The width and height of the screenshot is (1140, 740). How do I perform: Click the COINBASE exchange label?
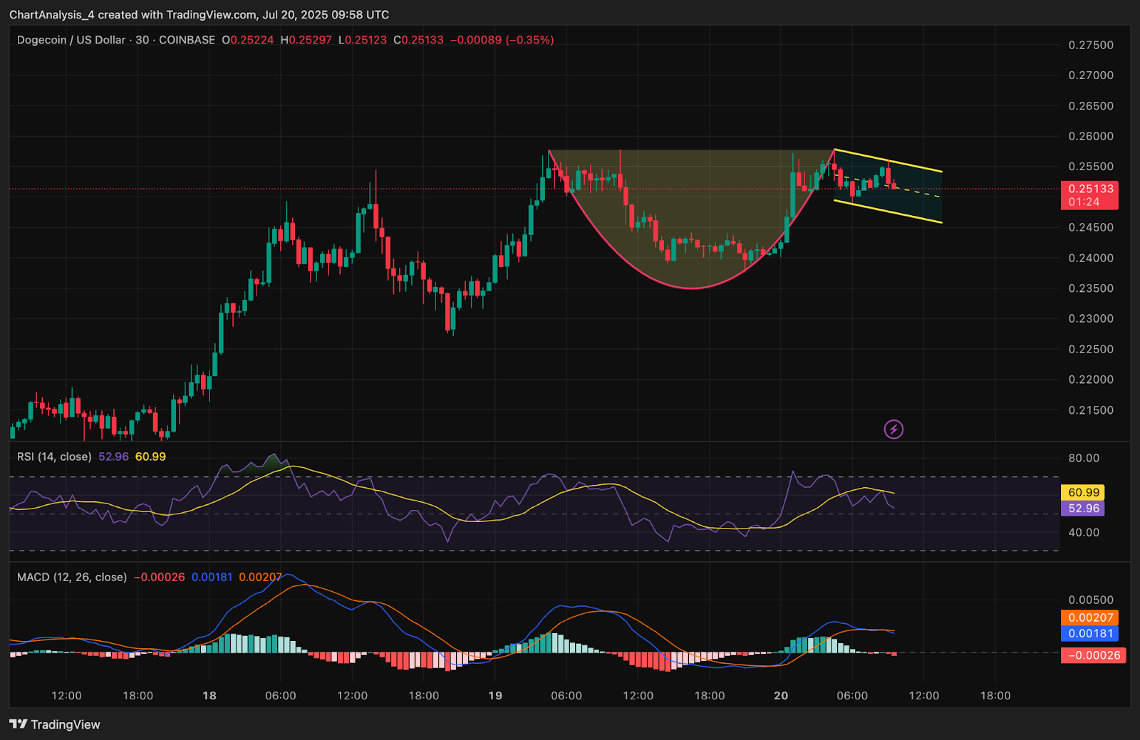[x=187, y=40]
